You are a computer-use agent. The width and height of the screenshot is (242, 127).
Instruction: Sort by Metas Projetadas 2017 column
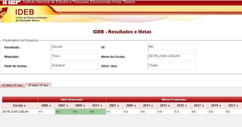[x=199, y=106]
